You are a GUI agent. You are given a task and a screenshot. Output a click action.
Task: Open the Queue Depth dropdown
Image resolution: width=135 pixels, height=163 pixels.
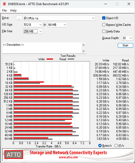[127, 38]
